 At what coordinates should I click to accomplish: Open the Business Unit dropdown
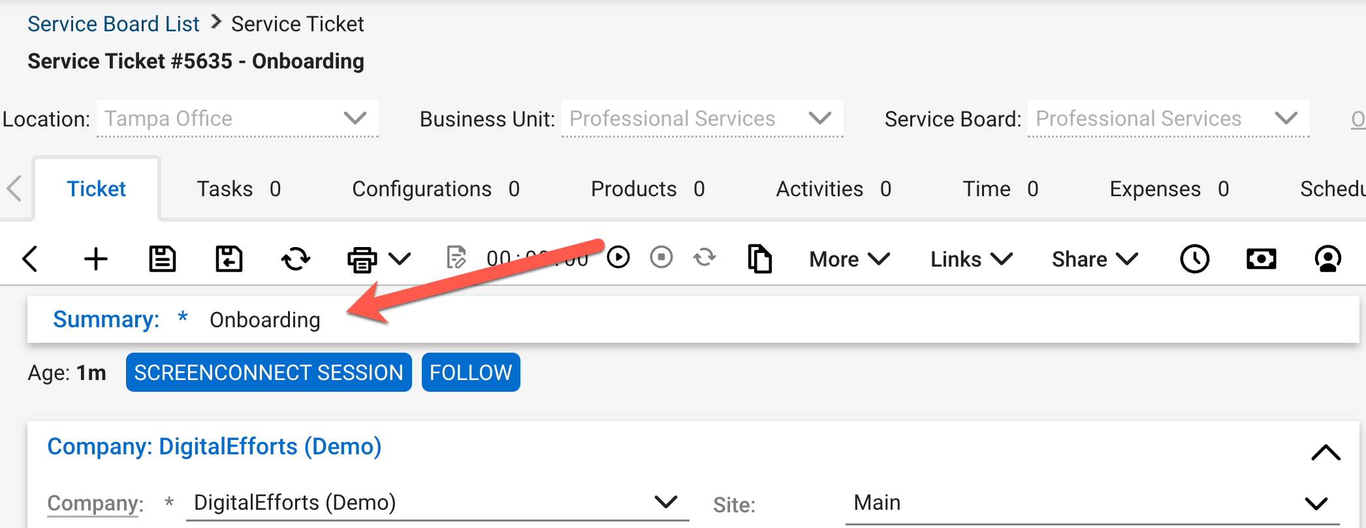(x=703, y=119)
